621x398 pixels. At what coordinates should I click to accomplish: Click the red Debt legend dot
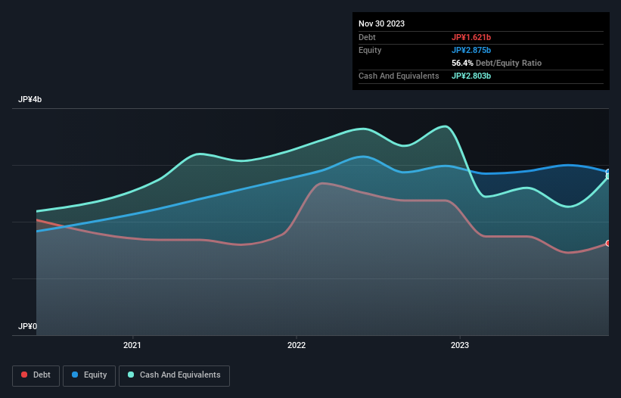tap(24, 375)
